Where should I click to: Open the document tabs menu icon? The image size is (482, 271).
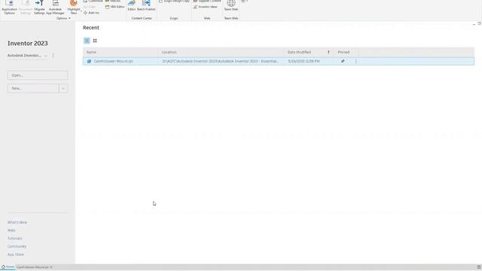coord(479,267)
